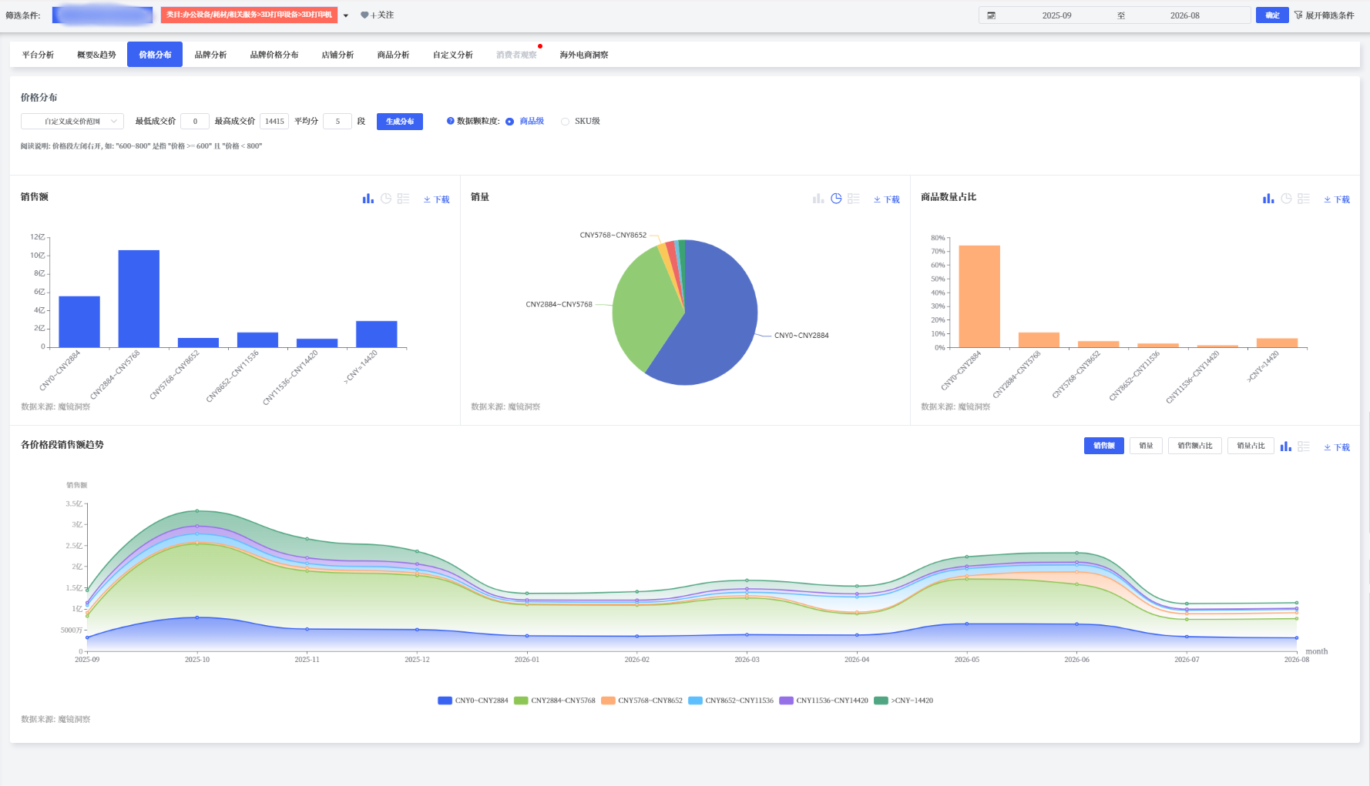Viewport: 1370px width, 786px height.
Task: Click the 最低成交价 input field
Action: (x=195, y=122)
